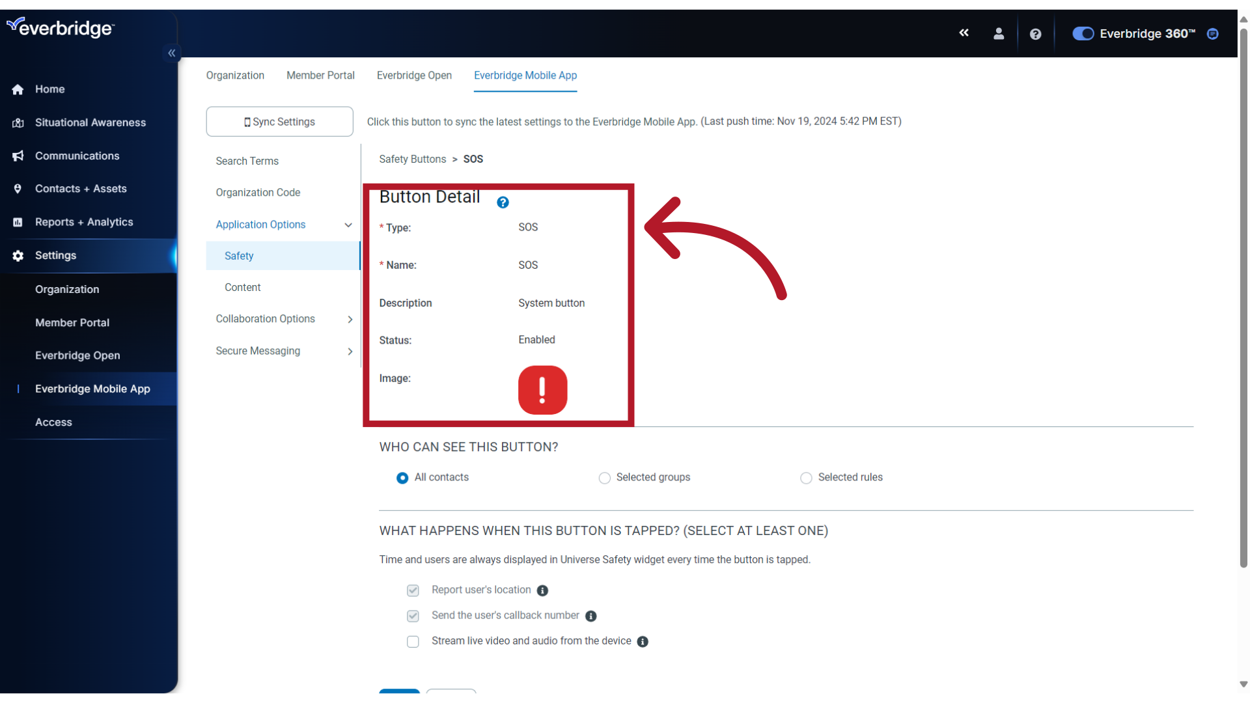This screenshot has height=703, width=1250.
Task: Click the help question mark icon
Action: (x=503, y=201)
